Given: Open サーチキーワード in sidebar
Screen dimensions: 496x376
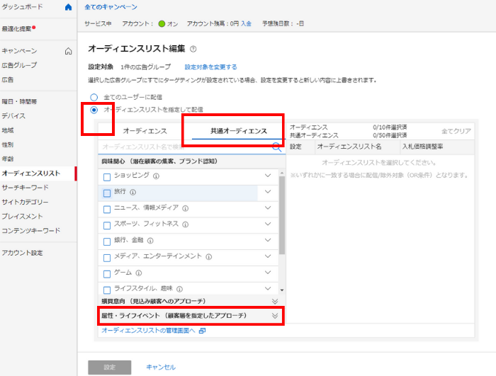Looking at the screenshot, I should tap(26, 188).
